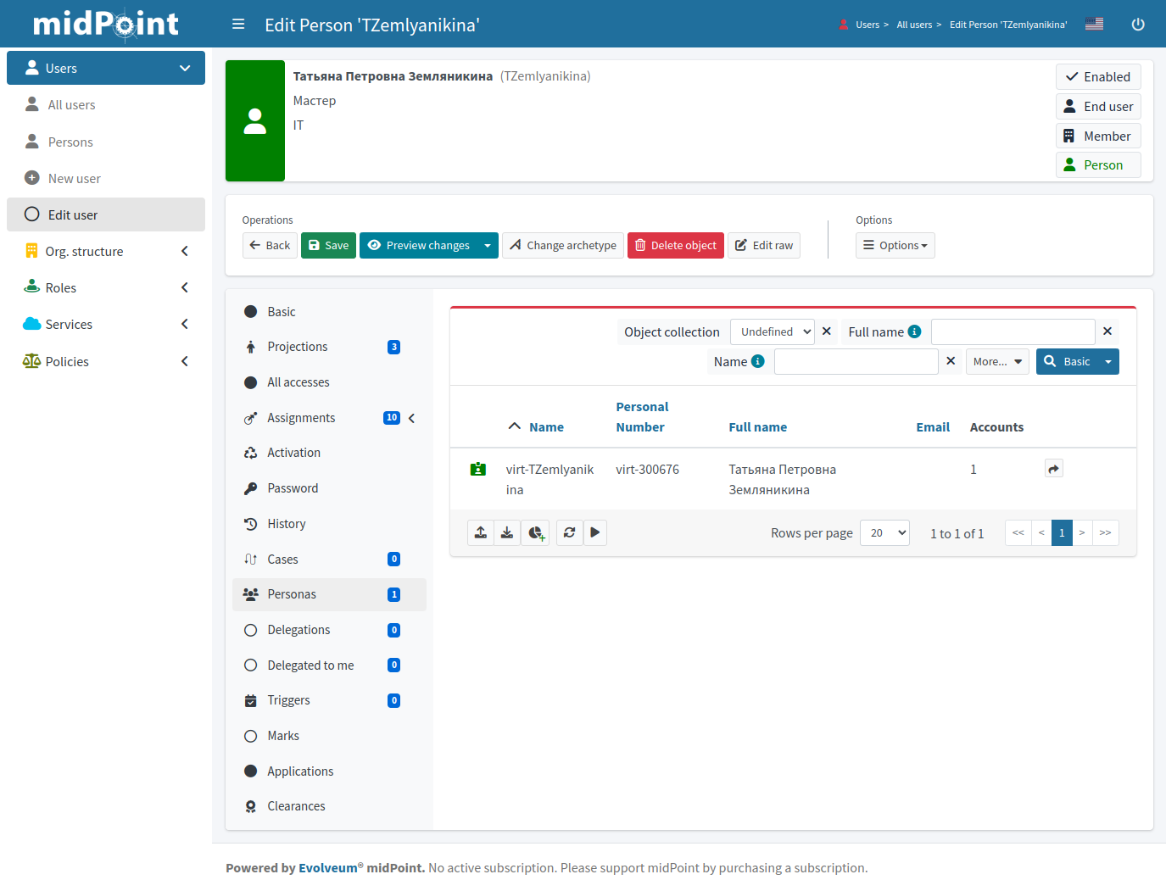Open Preview changes dropdown arrow
This screenshot has width=1166, height=891.
click(488, 245)
